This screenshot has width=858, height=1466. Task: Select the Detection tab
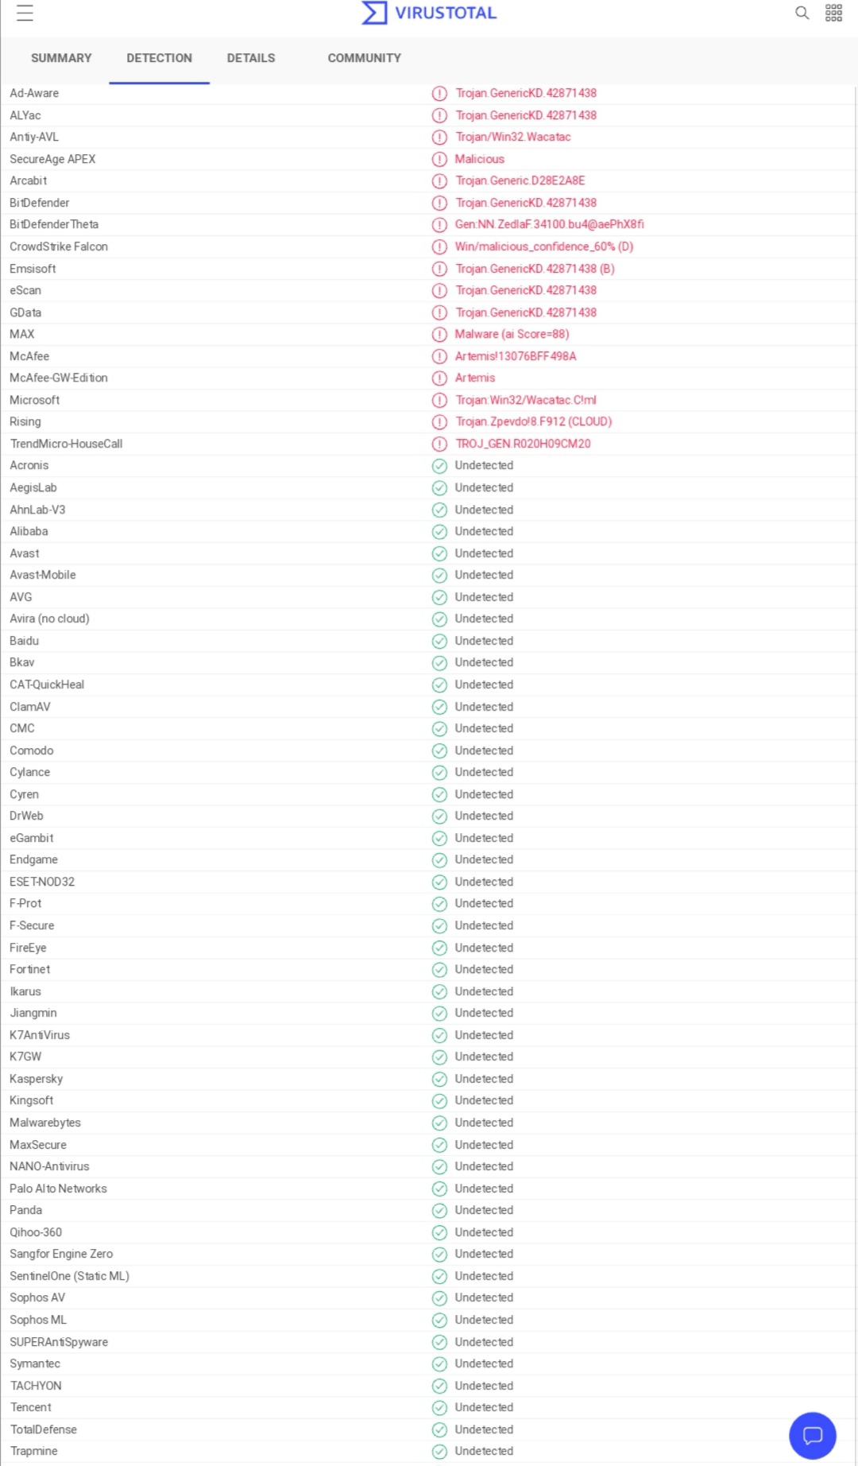click(159, 58)
